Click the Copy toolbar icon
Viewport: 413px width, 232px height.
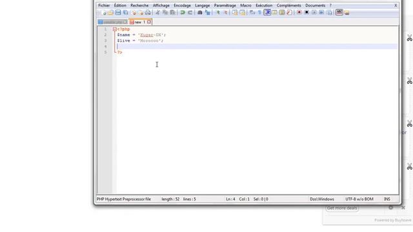point(165,12)
